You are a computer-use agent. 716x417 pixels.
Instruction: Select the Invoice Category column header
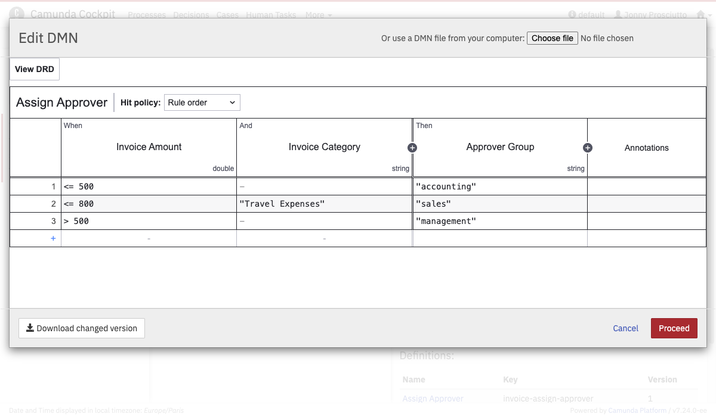[x=324, y=147]
